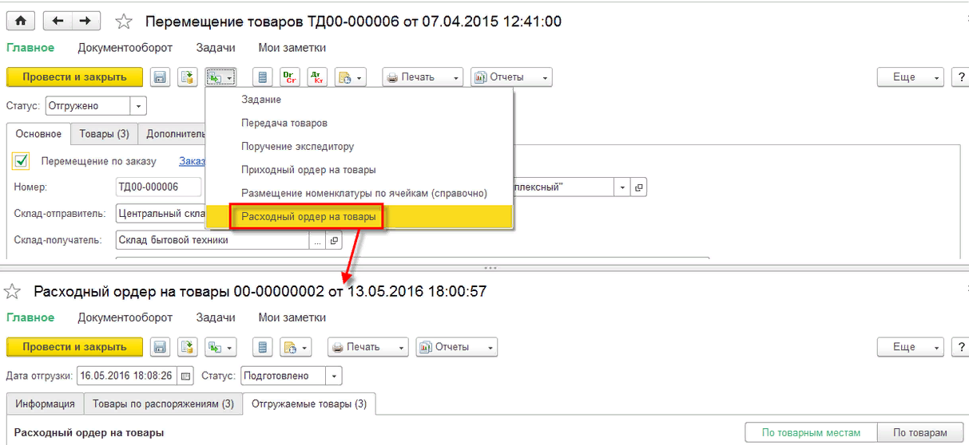
Task: Expand the Подготовлено status dropdown
Action: coord(334,376)
